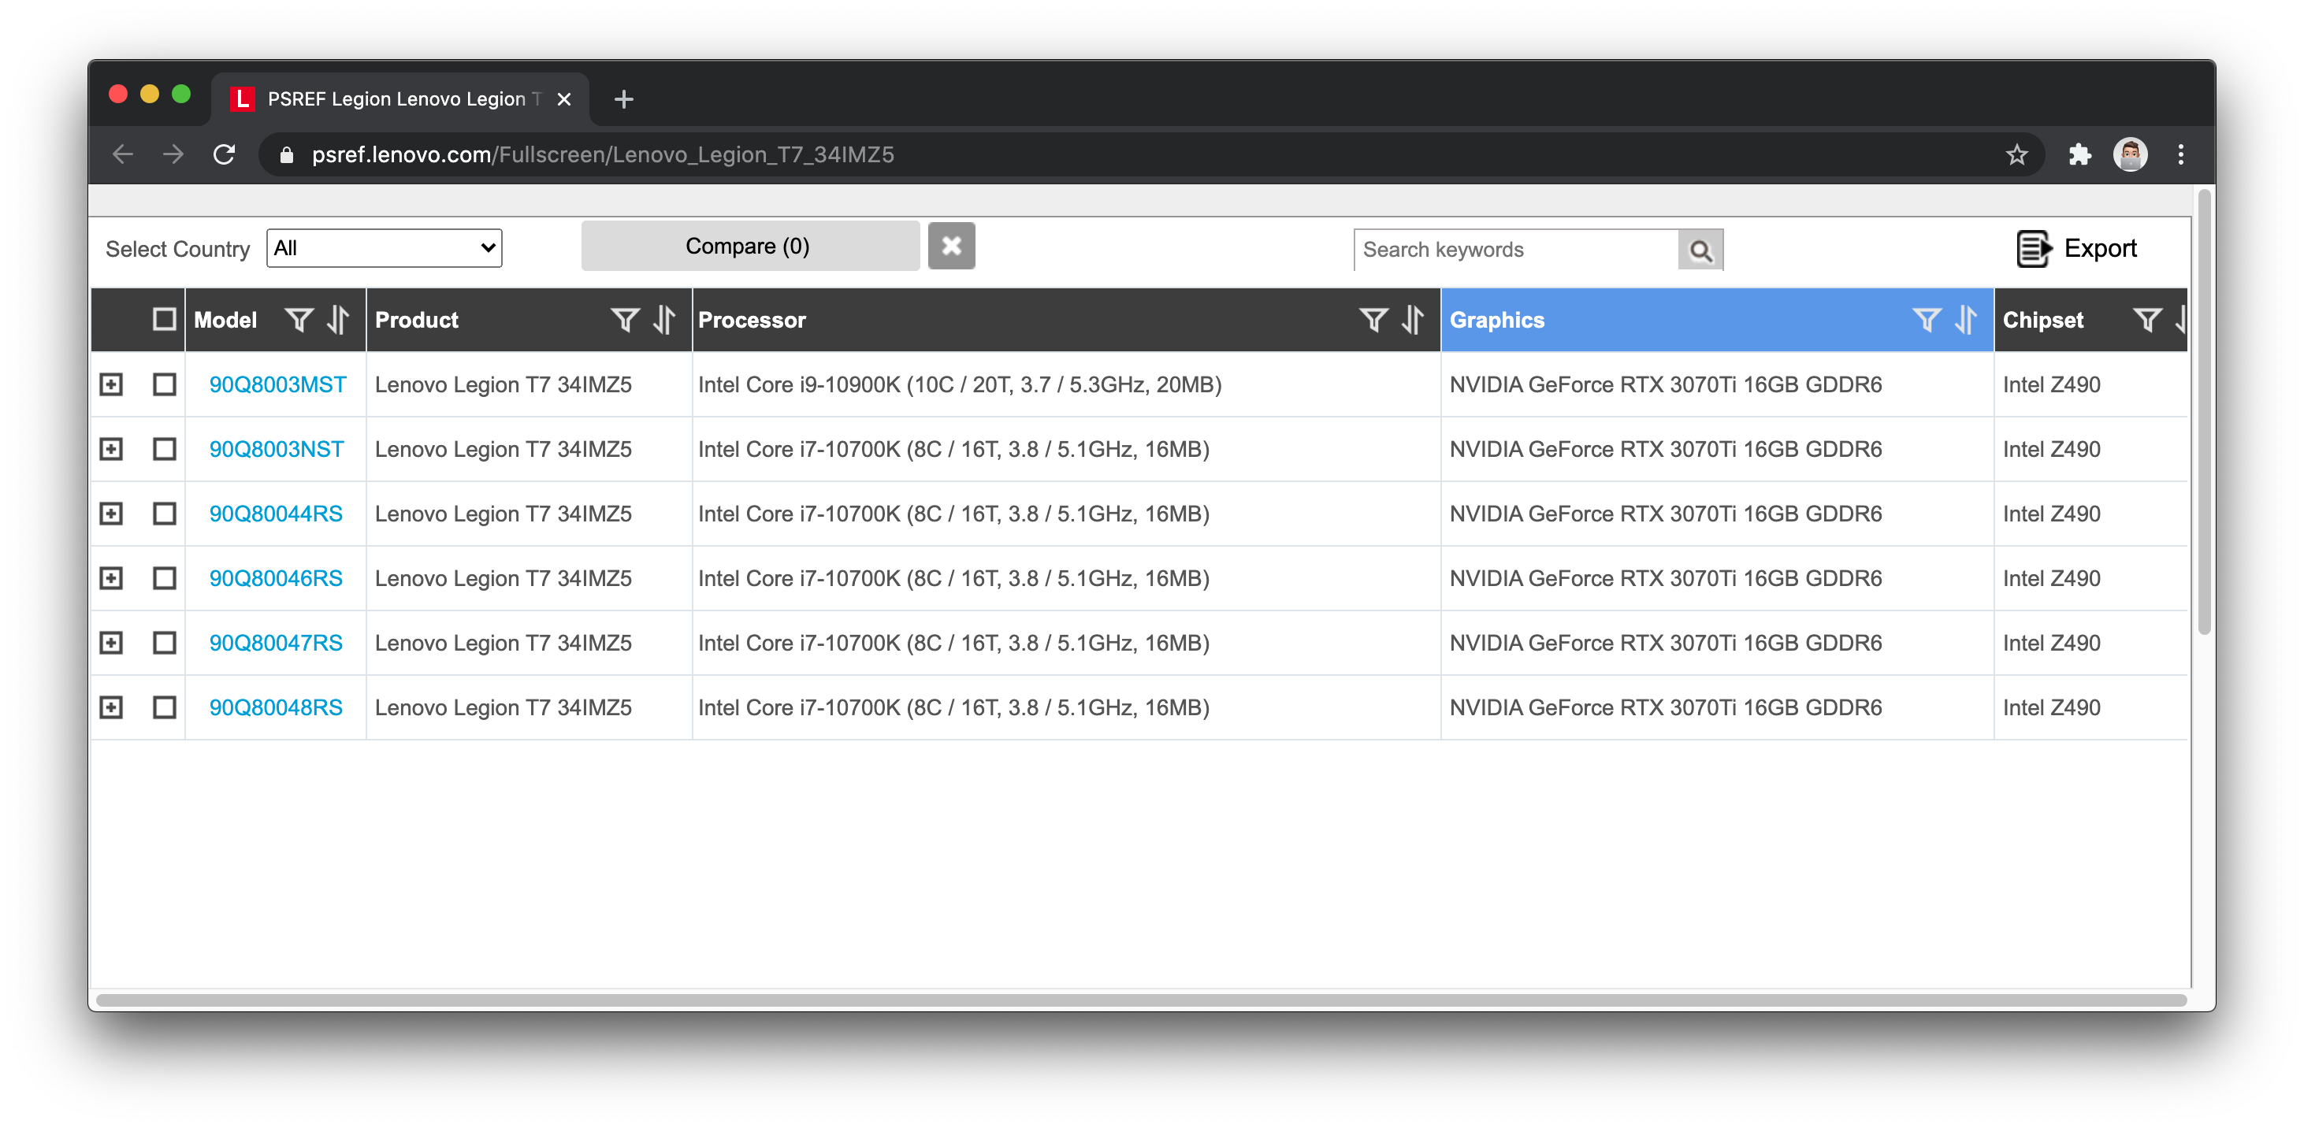Click the Model column filter icon
The width and height of the screenshot is (2304, 1128).
pos(299,320)
